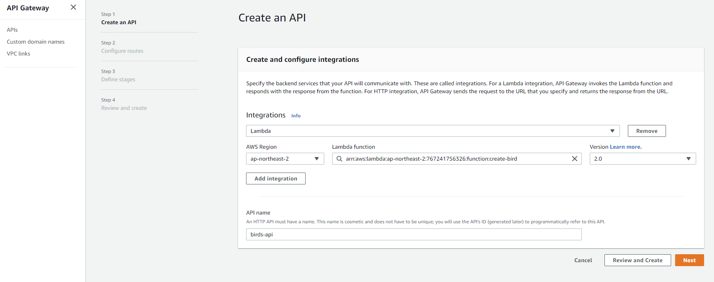This screenshot has height=282, width=714.
Task: Cancel API creation
Action: (583, 260)
